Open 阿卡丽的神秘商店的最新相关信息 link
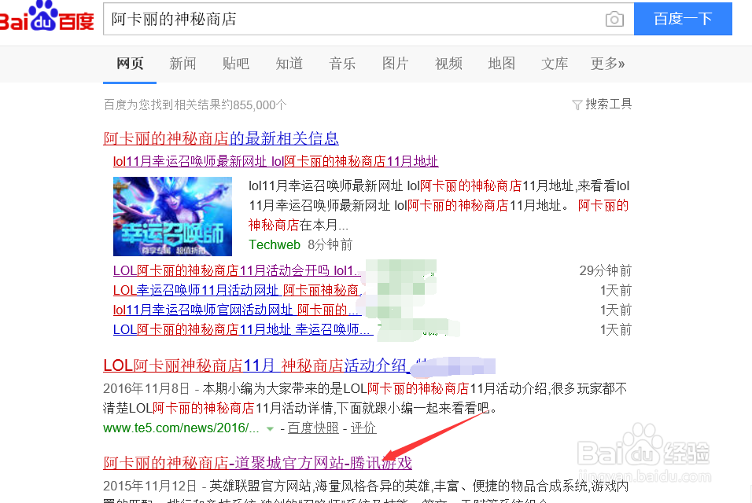752x503 pixels. click(221, 138)
